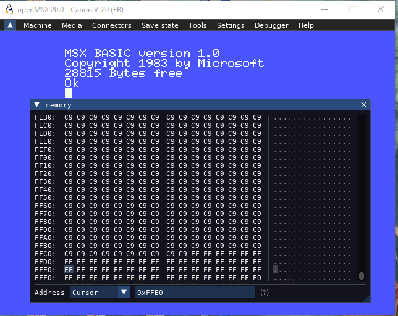Open the Connectors menu

[x=112, y=25]
